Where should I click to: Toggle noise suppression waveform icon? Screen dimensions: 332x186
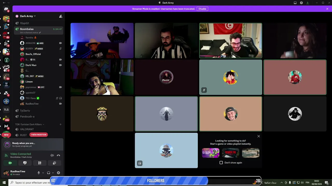(52, 155)
